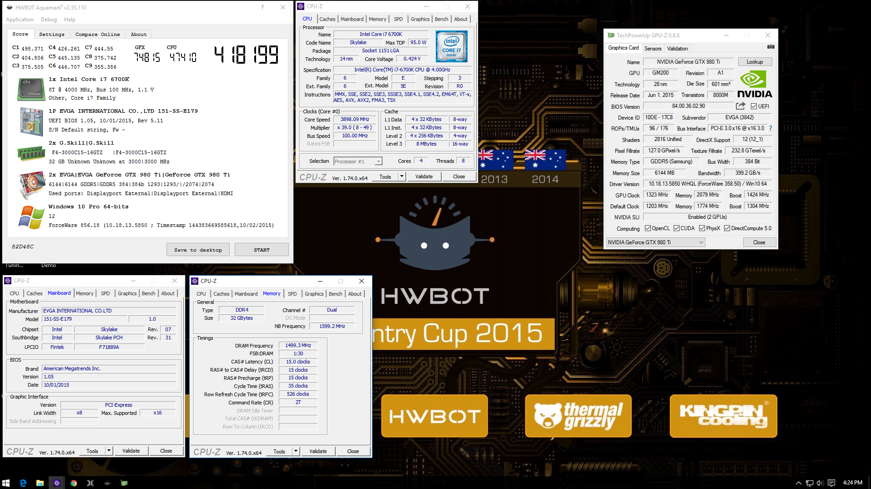Select Graphics tab in Mainboard CPU-Z window
The width and height of the screenshot is (871, 489).
tap(127, 293)
